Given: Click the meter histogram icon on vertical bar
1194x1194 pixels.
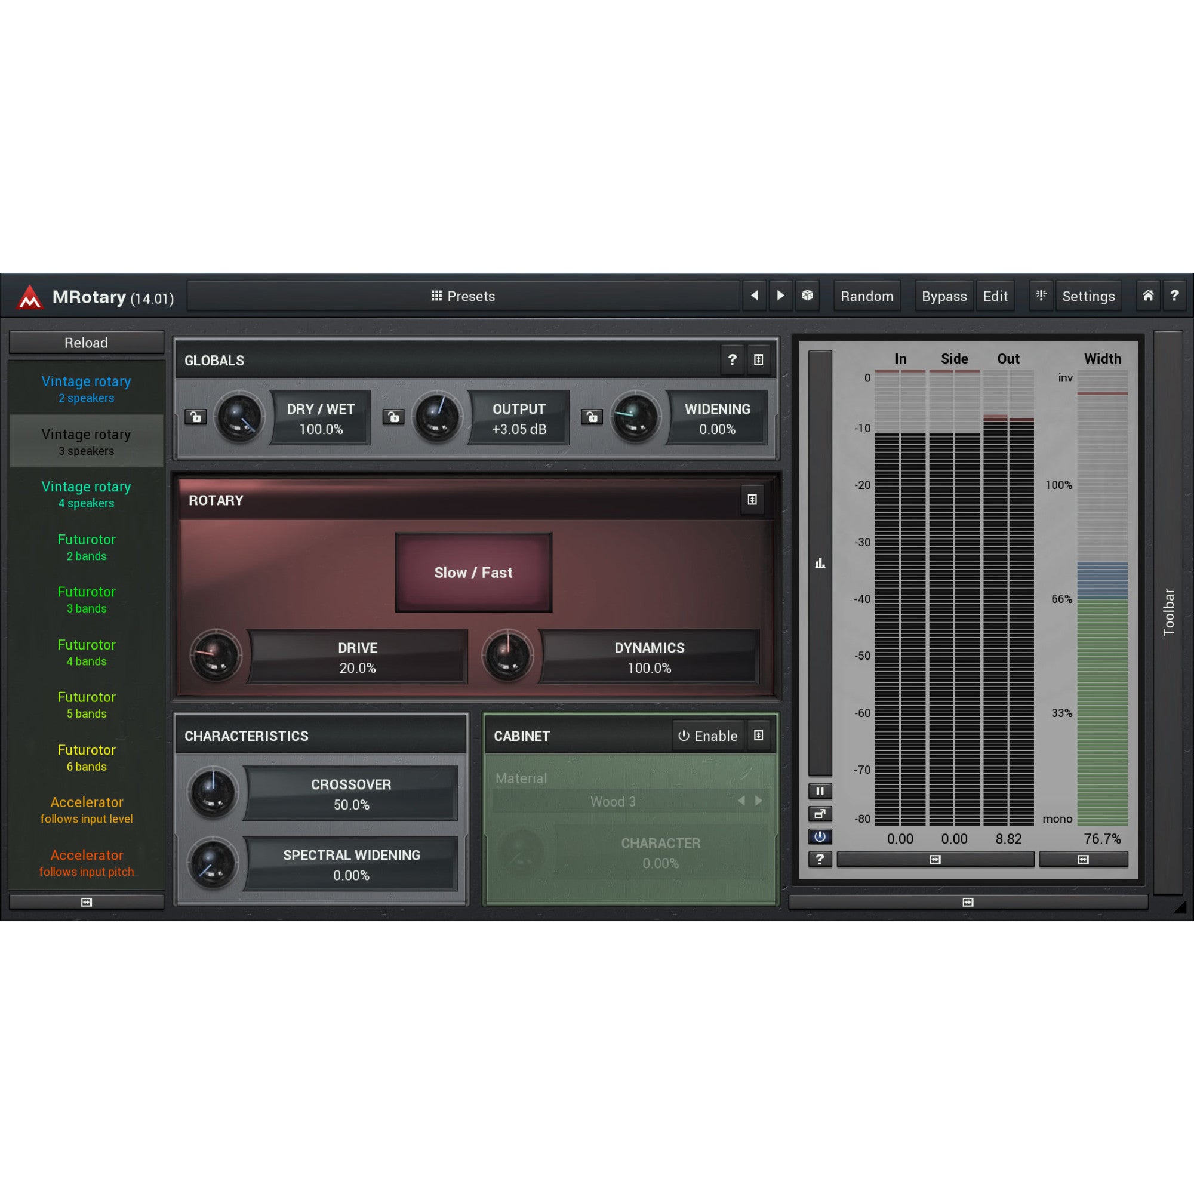Looking at the screenshot, I should 820,563.
